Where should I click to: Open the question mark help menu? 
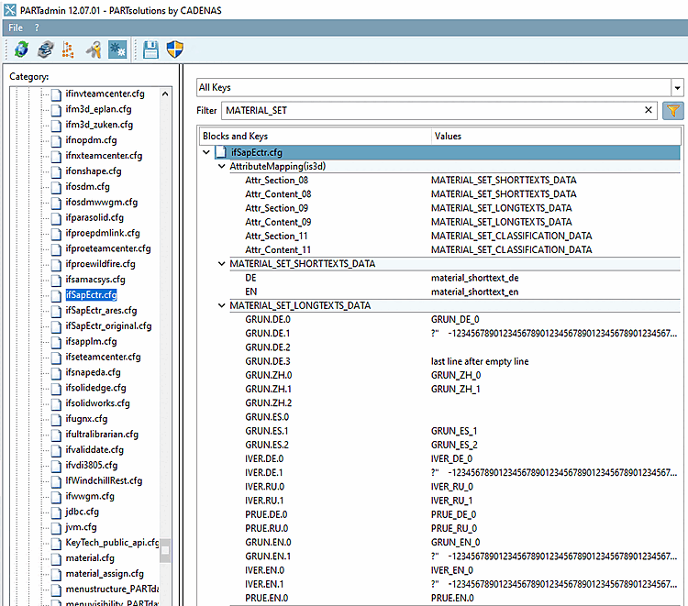[x=37, y=28]
